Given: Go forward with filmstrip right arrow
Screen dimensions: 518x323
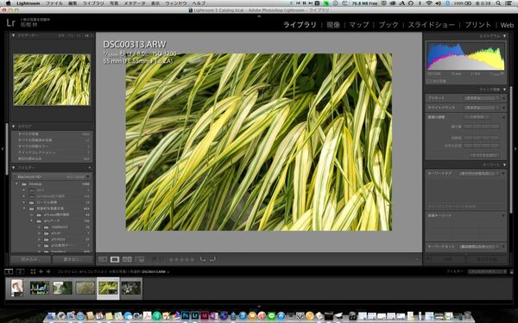Looking at the screenshot, I should 48,271.
